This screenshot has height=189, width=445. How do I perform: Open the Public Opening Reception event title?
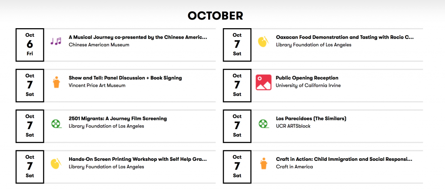click(x=307, y=78)
